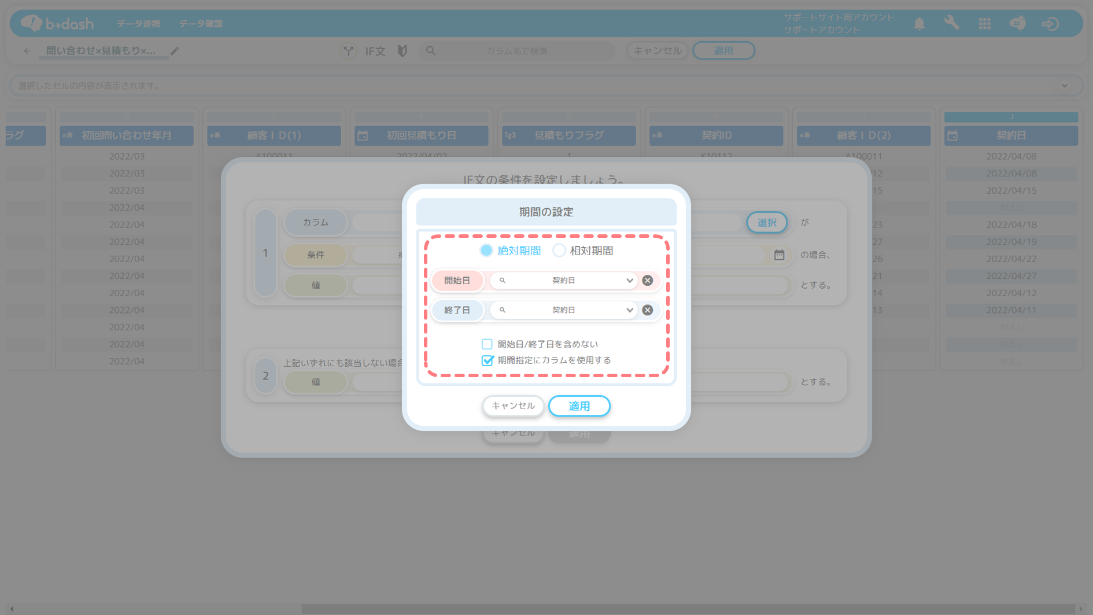
Task: Select the 初回問い合わせ年月 column header
Action: click(x=127, y=135)
